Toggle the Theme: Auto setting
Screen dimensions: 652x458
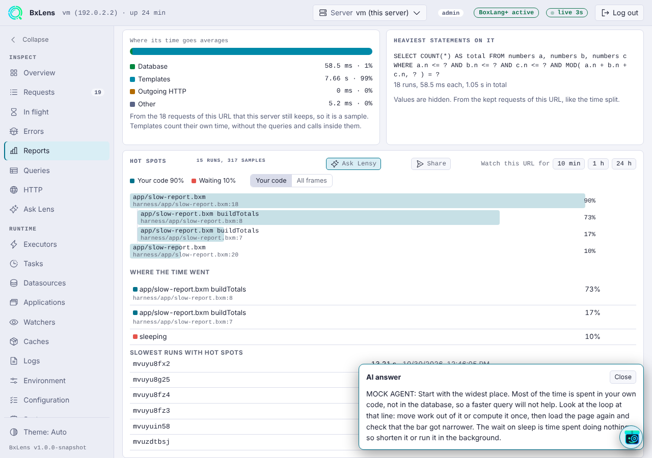pyautogui.click(x=57, y=432)
